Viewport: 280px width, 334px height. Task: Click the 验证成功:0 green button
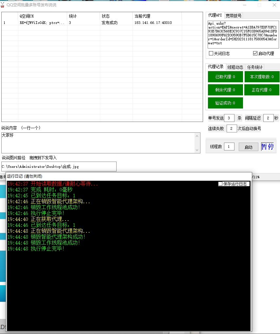pyautogui.click(x=225, y=103)
